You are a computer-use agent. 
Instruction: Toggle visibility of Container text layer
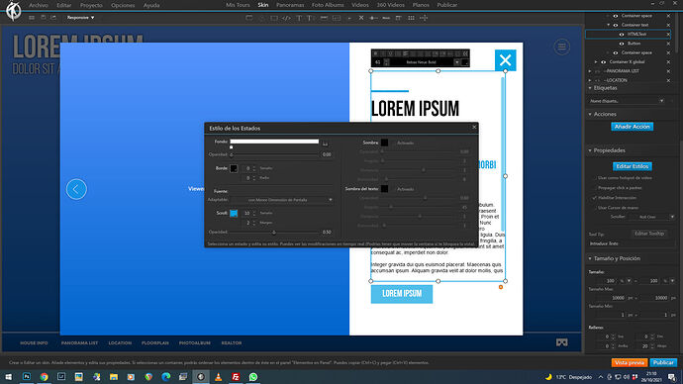click(616, 25)
